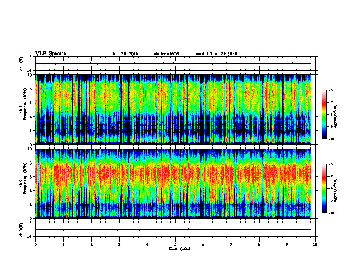The image size is (355, 274).
Task: Click the ch.3 voltage waveform trace
Action: click(173, 230)
